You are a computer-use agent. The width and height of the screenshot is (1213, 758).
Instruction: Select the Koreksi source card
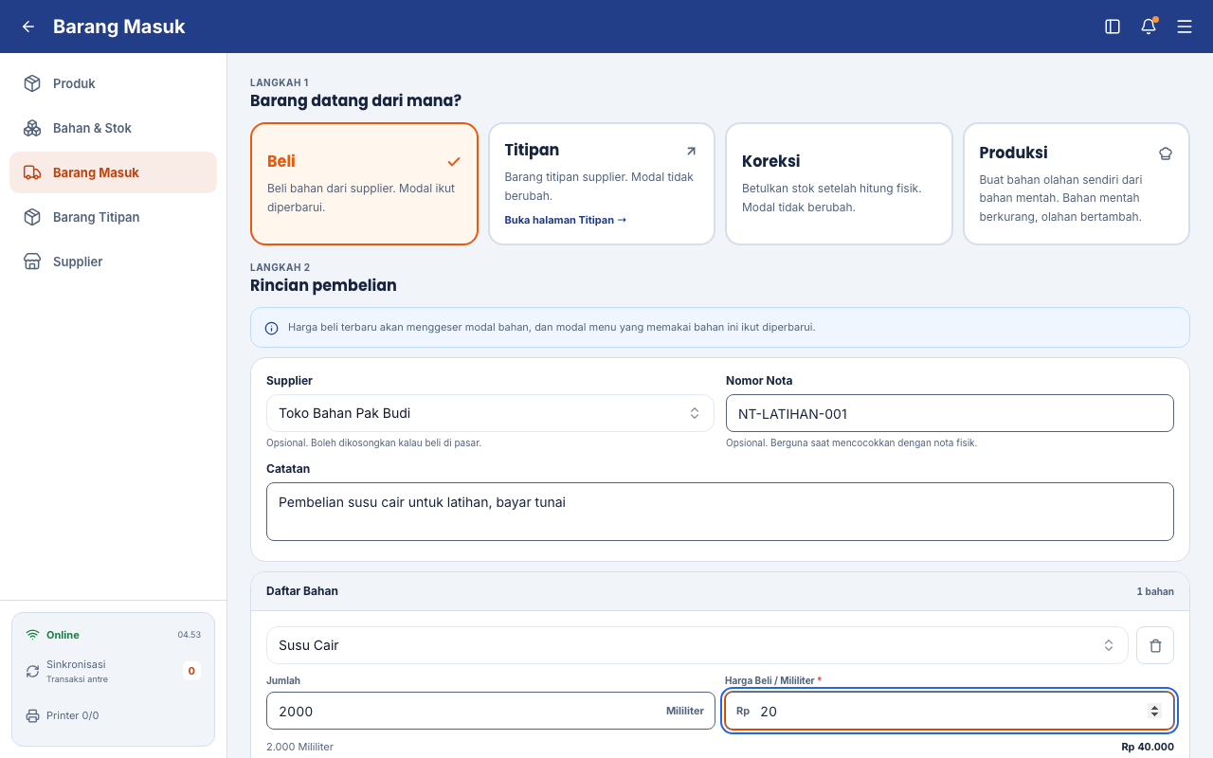tap(839, 184)
